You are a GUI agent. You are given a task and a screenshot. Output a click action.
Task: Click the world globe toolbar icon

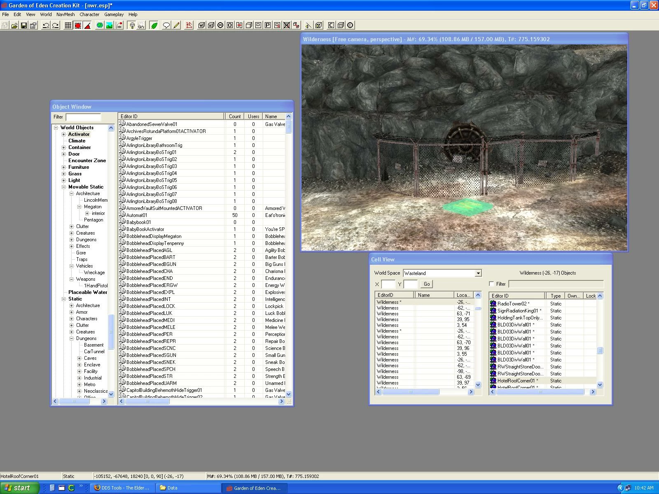100,26
